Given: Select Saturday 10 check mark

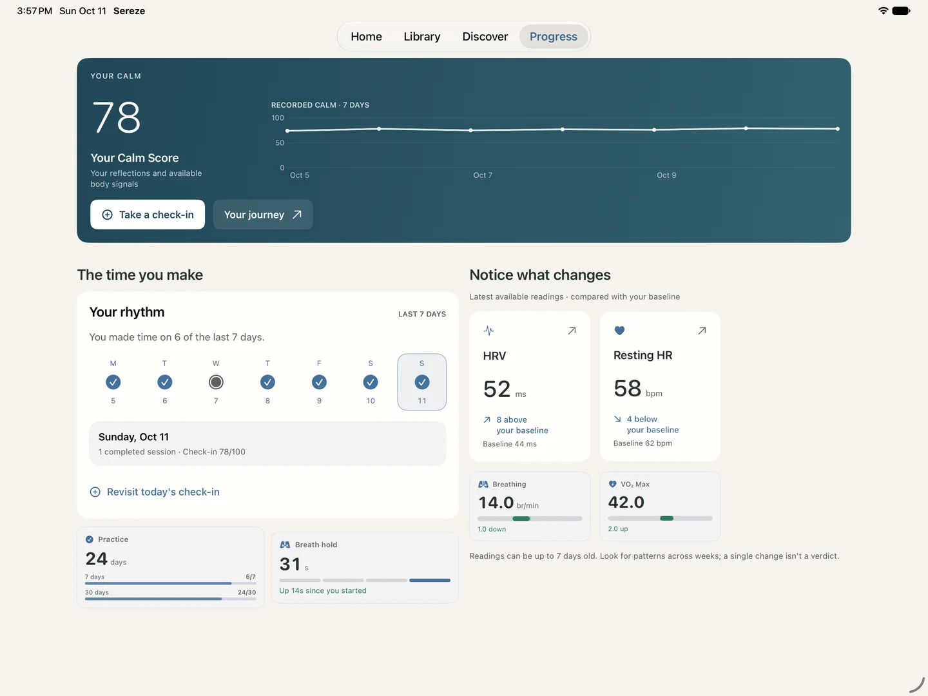Looking at the screenshot, I should pyautogui.click(x=371, y=382).
